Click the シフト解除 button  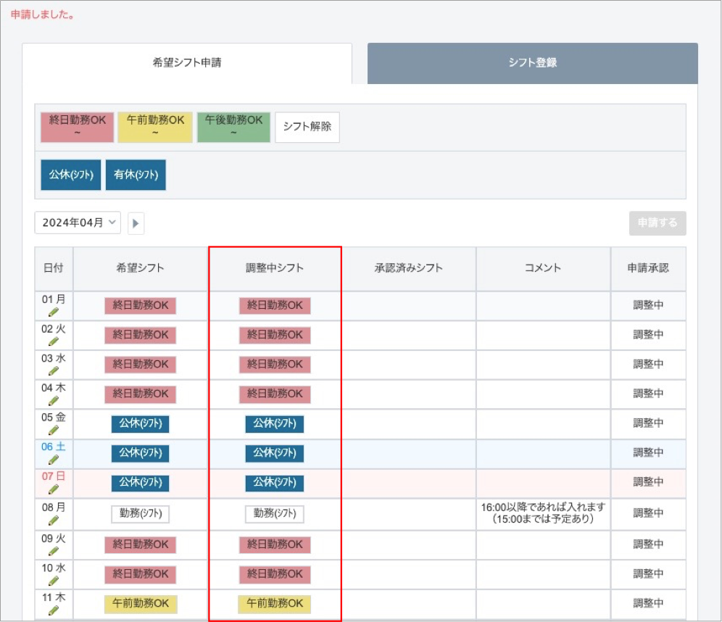pyautogui.click(x=307, y=127)
